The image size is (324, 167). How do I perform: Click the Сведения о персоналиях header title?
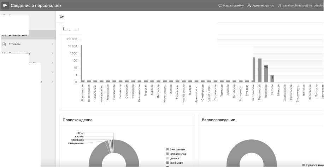pyautogui.click(x=36, y=6)
